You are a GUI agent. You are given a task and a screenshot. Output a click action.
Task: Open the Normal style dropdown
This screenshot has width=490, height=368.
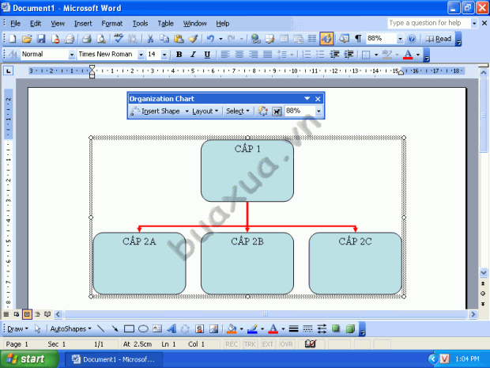[72, 55]
